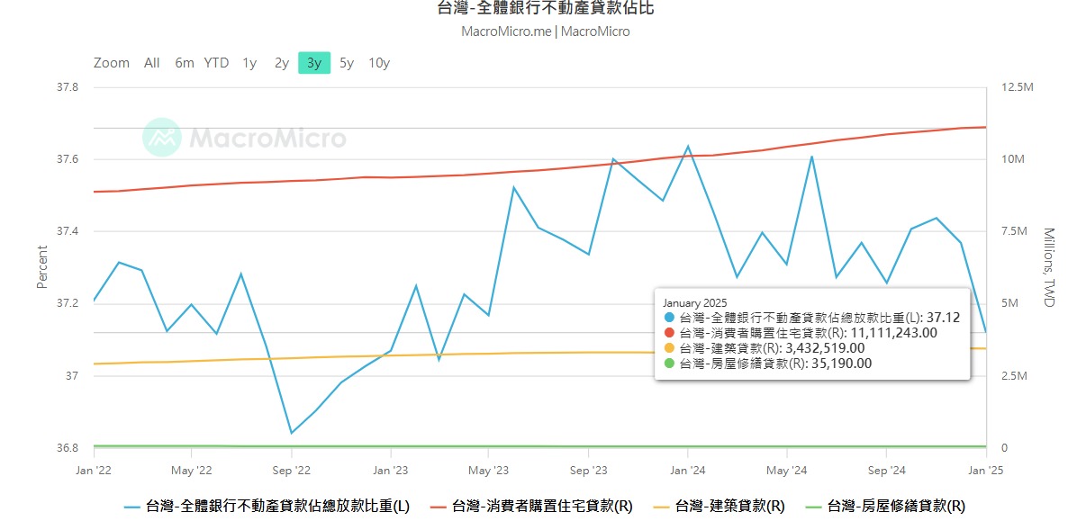Click the Zoom label
Viewport: 1068px width, 530px height.
click(112, 63)
